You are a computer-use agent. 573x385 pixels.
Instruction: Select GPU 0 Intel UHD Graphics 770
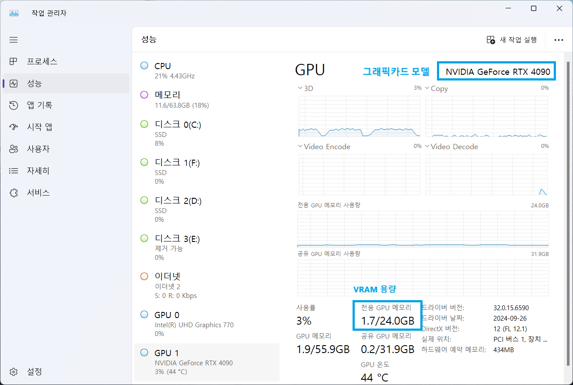[x=207, y=324]
